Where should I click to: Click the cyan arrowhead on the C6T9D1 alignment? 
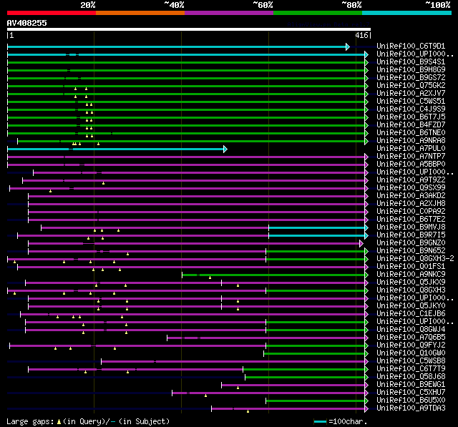[x=348, y=46]
